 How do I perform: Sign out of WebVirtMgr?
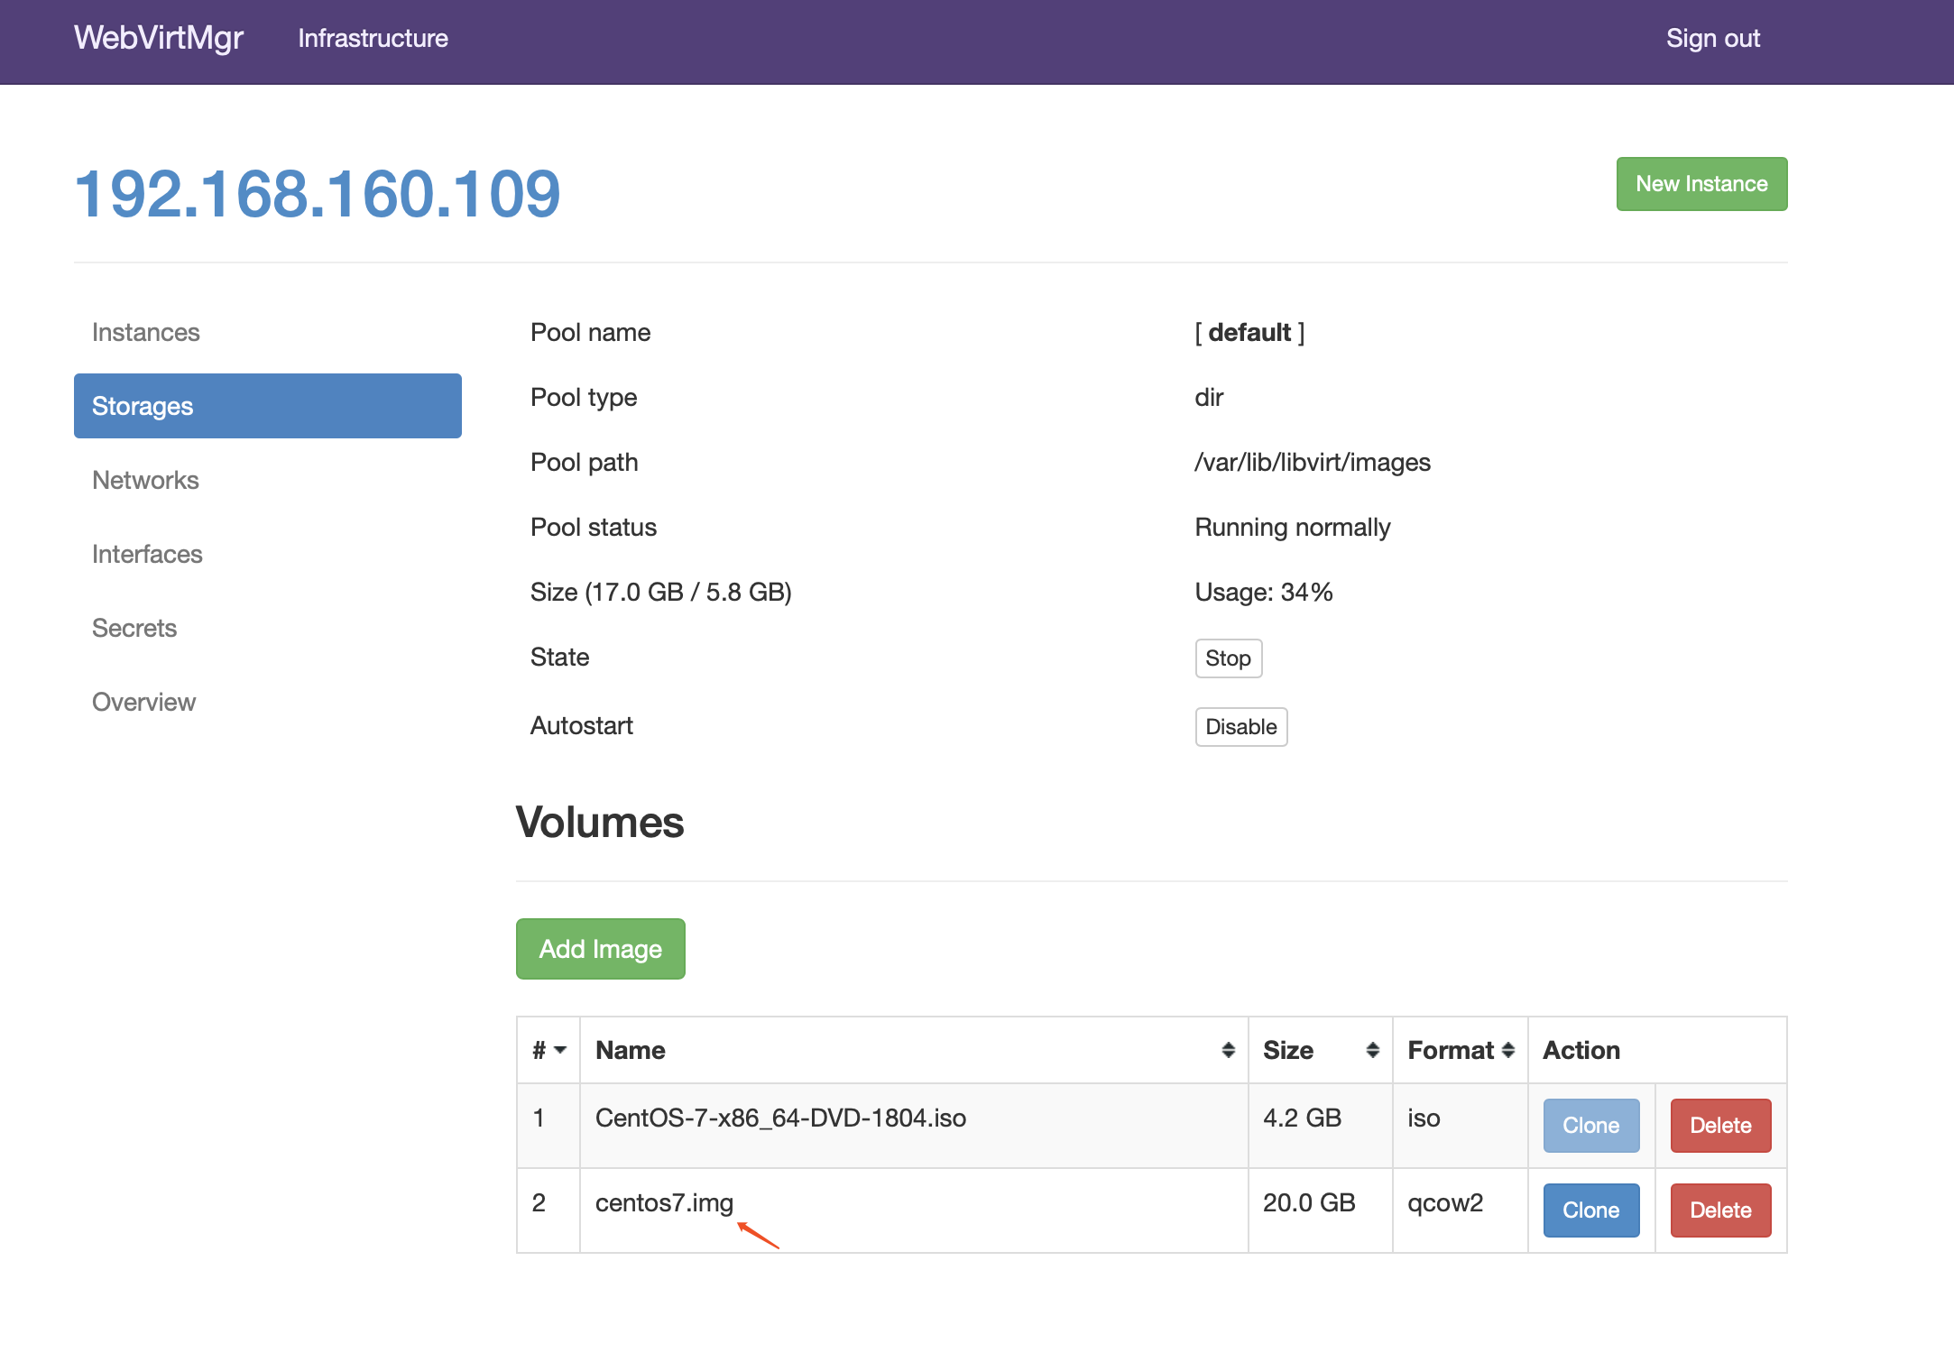[x=1712, y=38]
